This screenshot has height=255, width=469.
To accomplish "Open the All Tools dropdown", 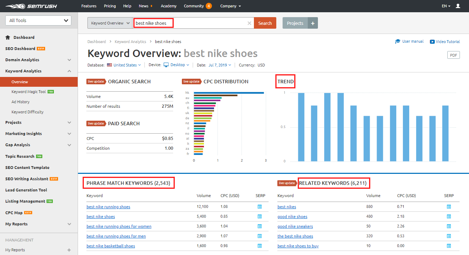I will tap(38, 21).
